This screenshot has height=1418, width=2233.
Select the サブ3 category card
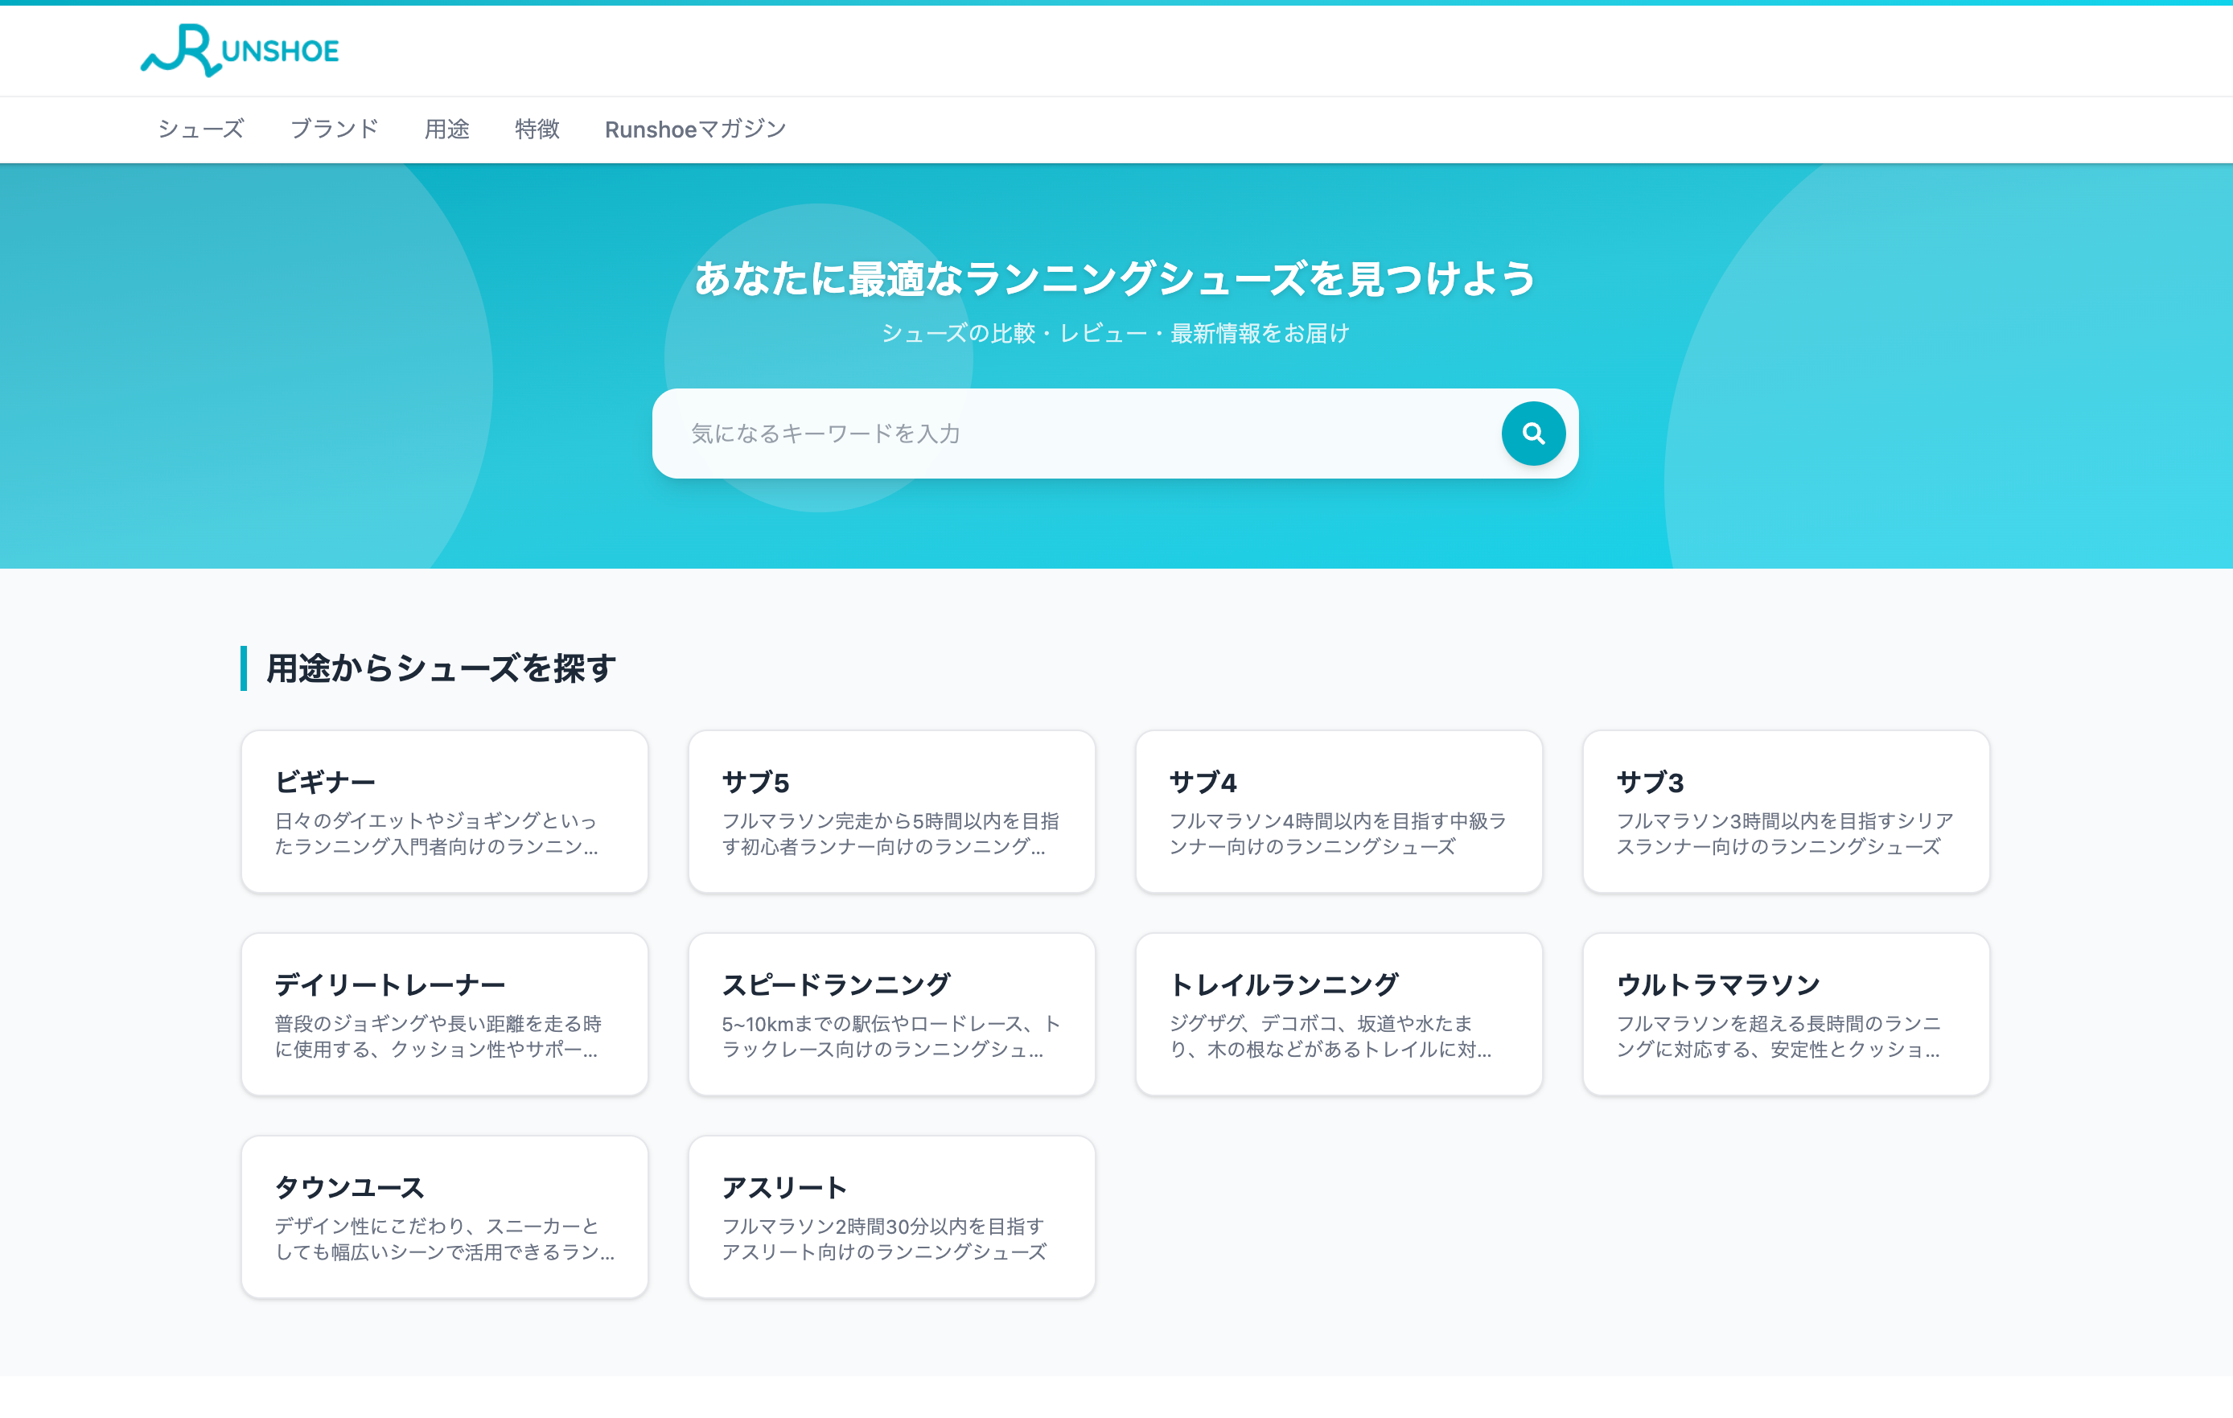click(x=1786, y=811)
